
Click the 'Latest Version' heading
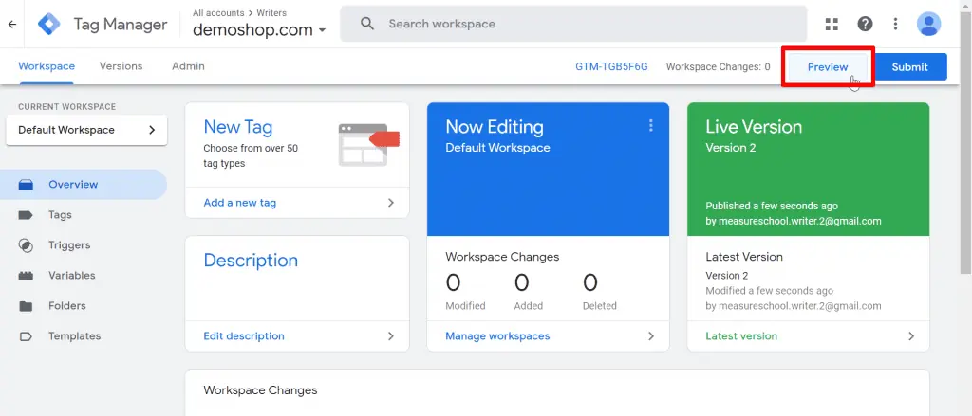(x=744, y=256)
